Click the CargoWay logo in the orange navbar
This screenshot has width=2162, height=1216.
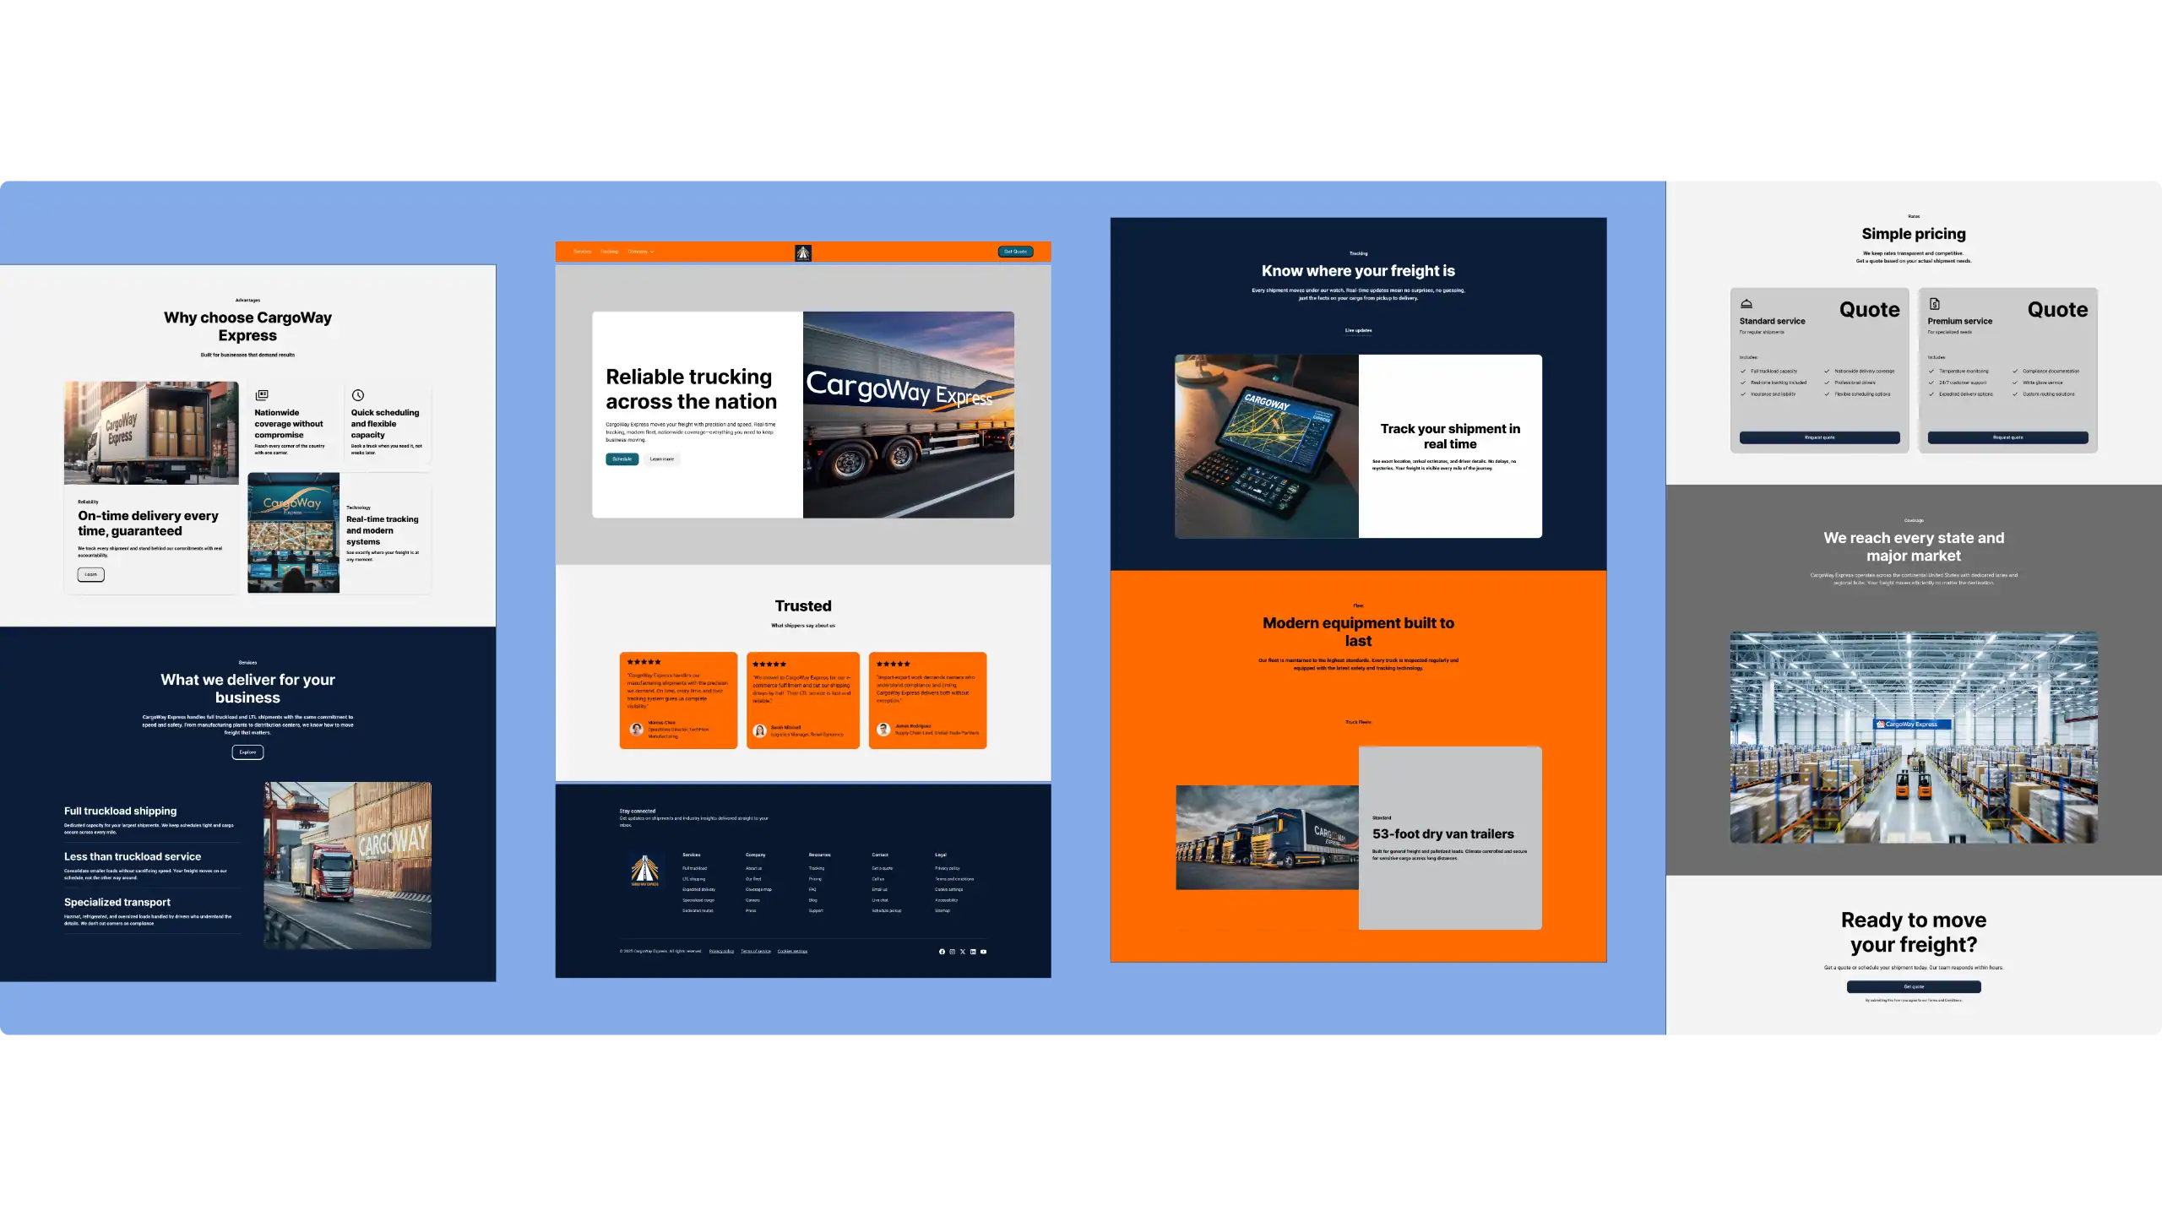pos(803,252)
